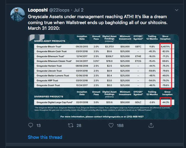
Task: Open the Show this thread link
Action: 45,137
